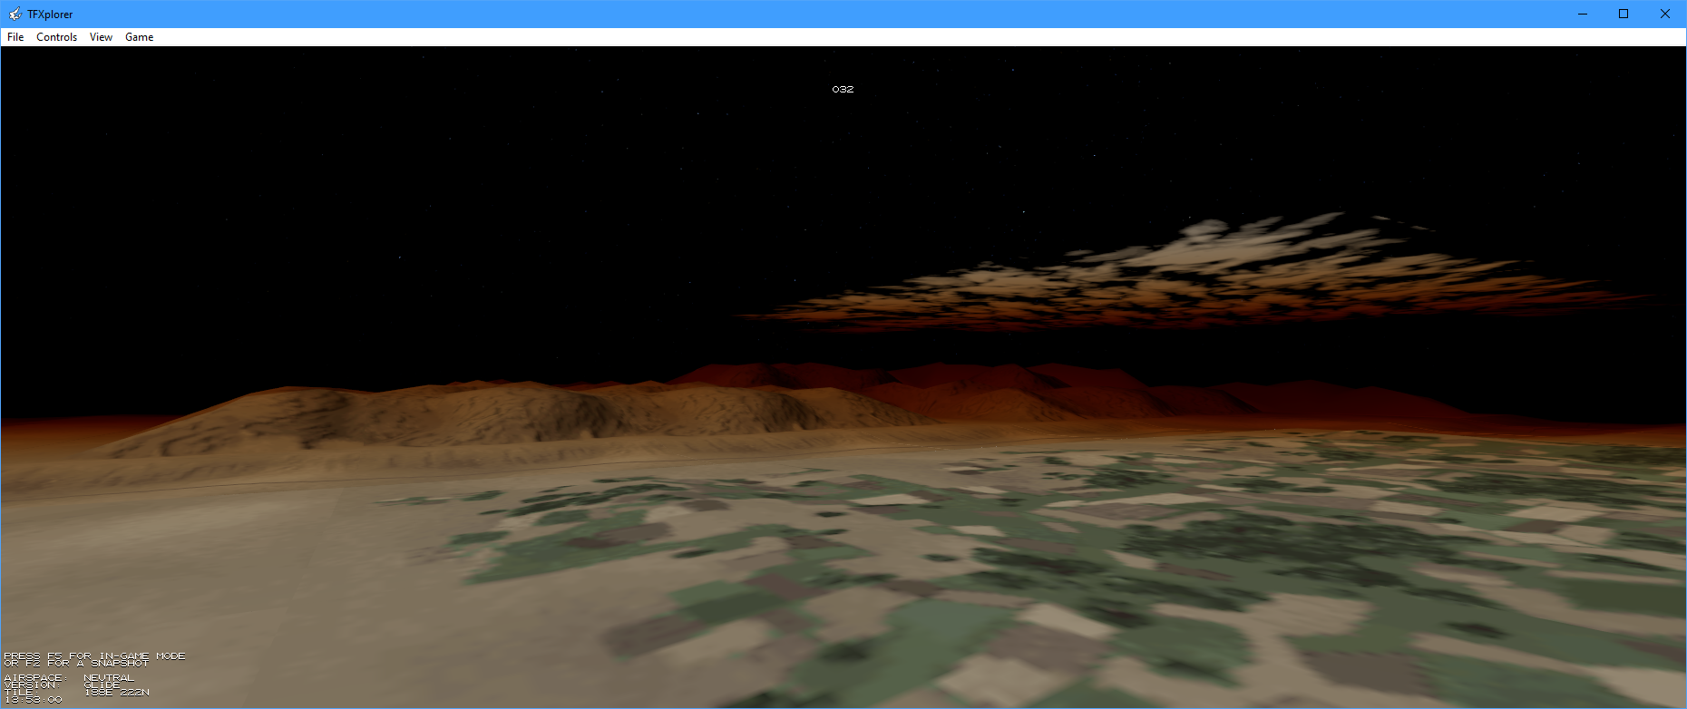Viewport: 1687px width, 709px height.
Task: Click the 032 heading indicator
Action: pos(843,89)
